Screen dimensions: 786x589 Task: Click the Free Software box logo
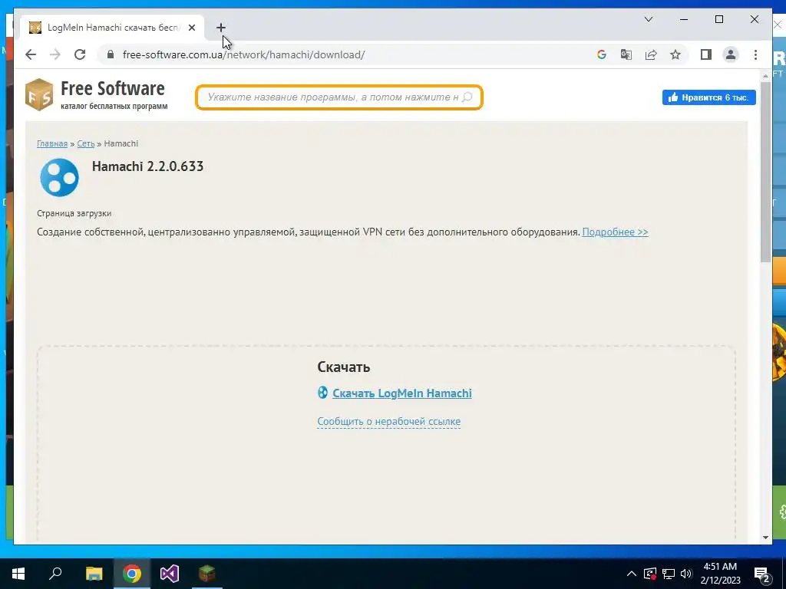click(x=39, y=94)
